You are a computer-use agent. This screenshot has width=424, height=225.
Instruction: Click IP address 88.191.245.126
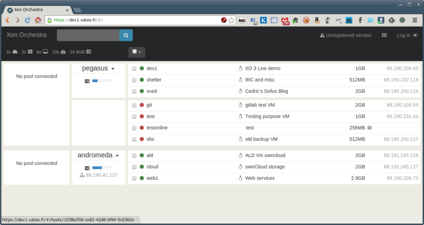click(401, 155)
